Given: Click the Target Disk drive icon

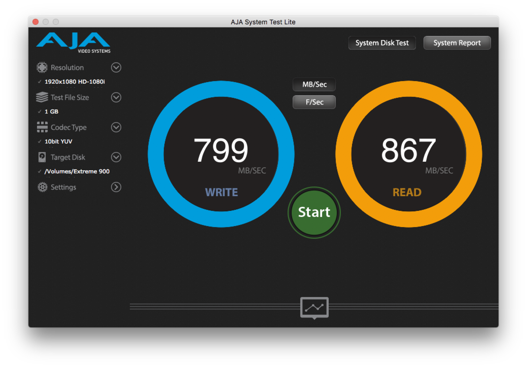Looking at the screenshot, I should tap(42, 157).
